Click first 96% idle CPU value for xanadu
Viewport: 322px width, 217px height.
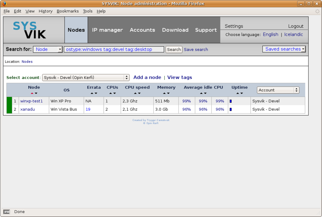point(186,109)
